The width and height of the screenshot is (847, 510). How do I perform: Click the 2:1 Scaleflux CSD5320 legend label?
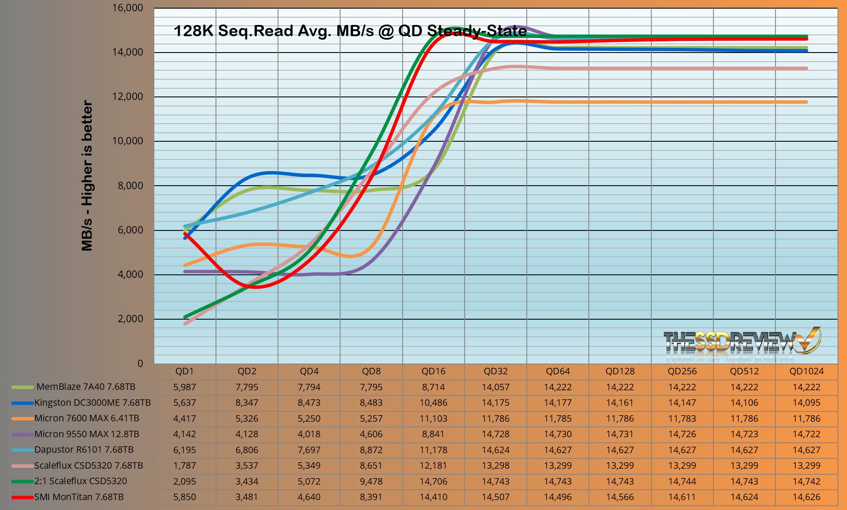pos(81,481)
